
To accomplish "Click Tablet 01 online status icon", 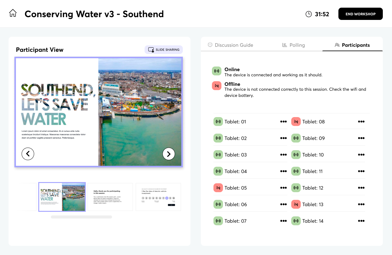I will (x=218, y=122).
